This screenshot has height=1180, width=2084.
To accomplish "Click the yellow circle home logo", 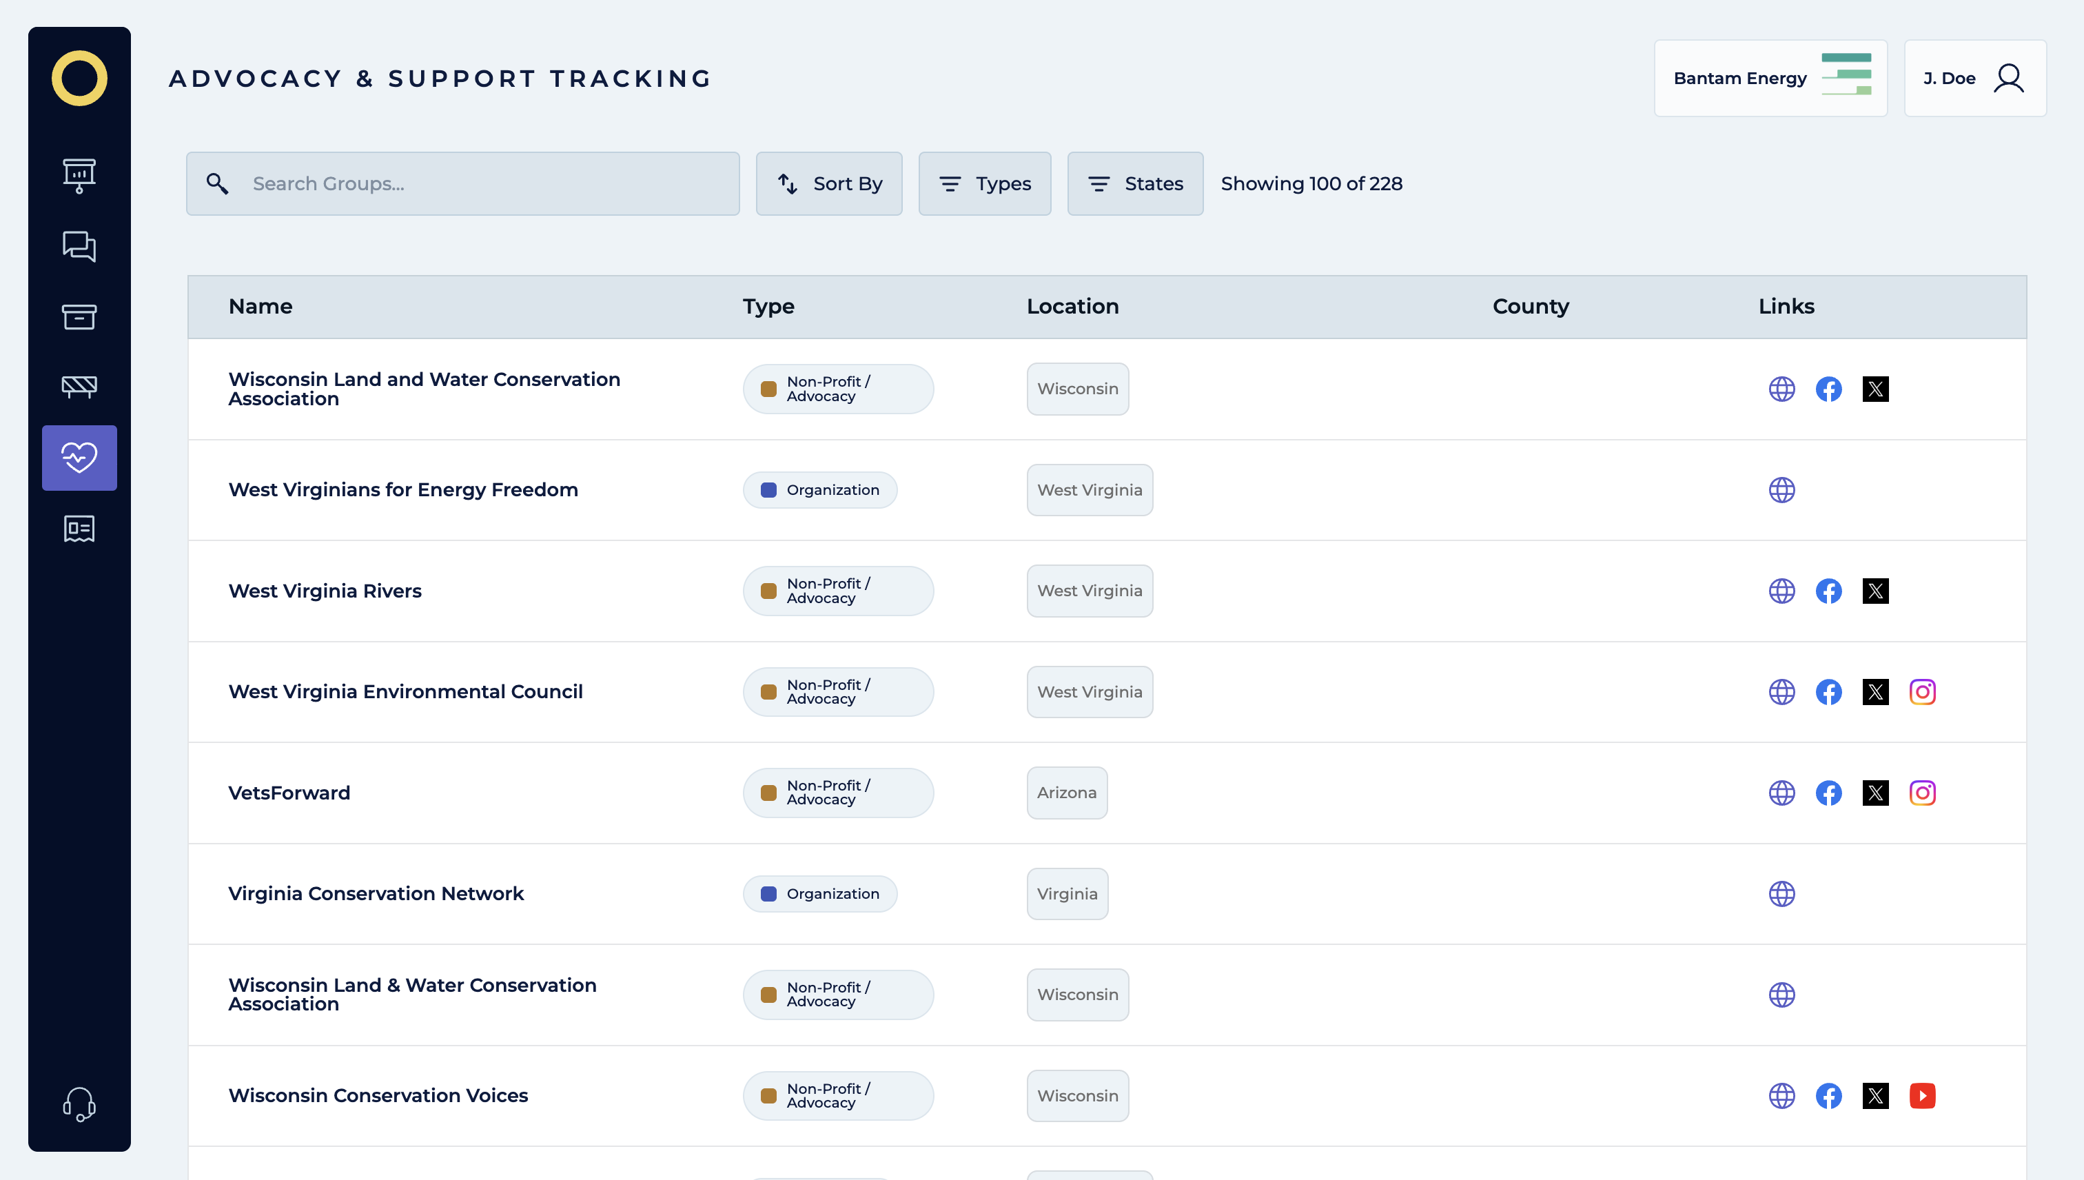I will 79,79.
